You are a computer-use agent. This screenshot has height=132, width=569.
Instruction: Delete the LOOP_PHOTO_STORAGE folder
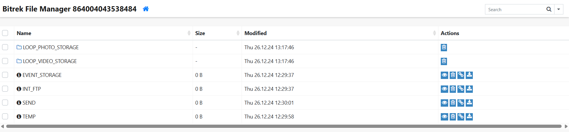[444, 47]
